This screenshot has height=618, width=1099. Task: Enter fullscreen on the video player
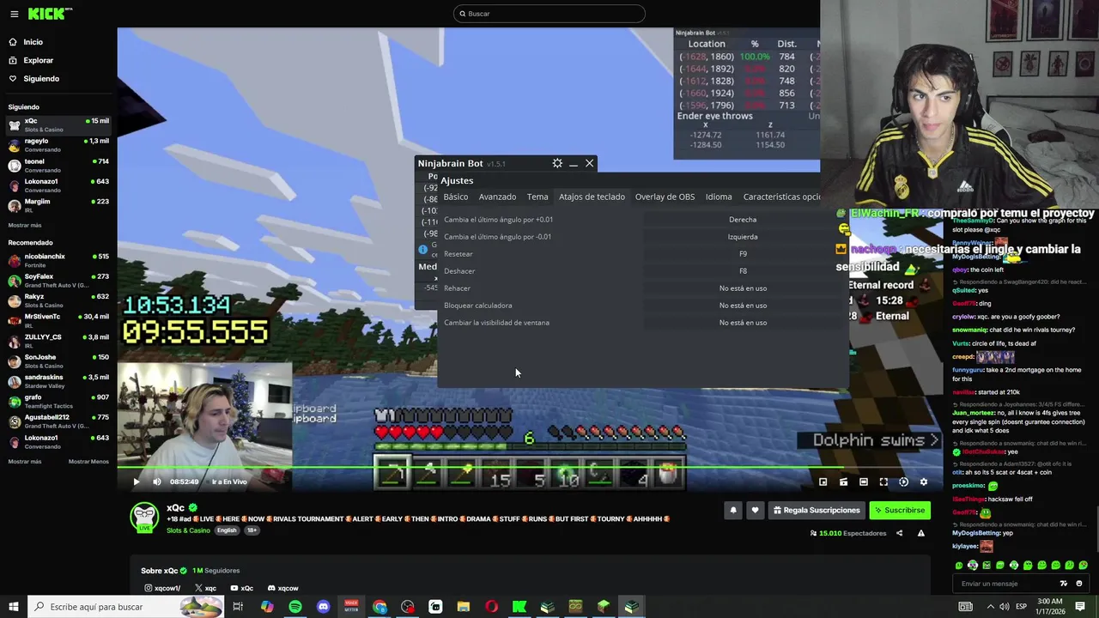pyautogui.click(x=883, y=482)
